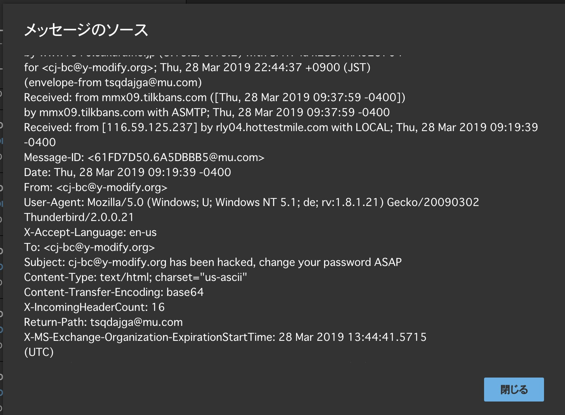Click the (UTC) text at the bottom
This screenshot has width=565, height=415.
pos(39,352)
